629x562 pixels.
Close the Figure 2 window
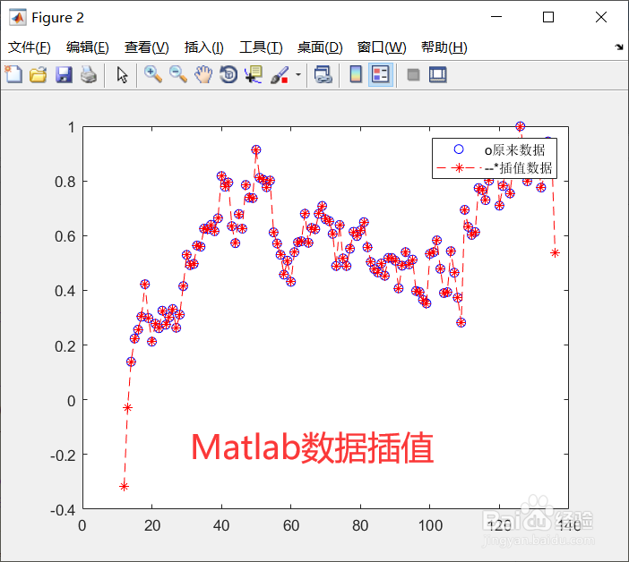point(601,17)
